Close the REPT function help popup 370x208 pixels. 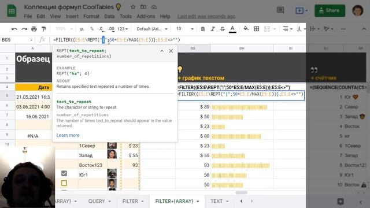(x=171, y=51)
